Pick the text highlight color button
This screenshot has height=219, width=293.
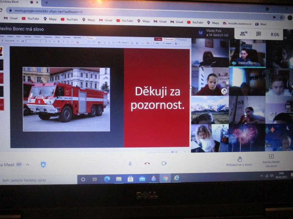pos(72,42)
